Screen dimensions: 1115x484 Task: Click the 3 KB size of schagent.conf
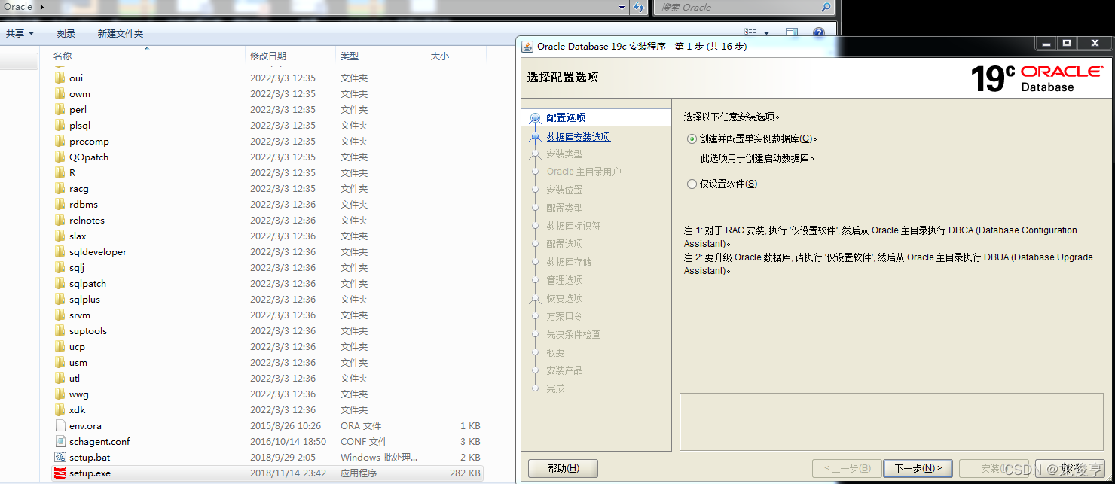pos(470,442)
